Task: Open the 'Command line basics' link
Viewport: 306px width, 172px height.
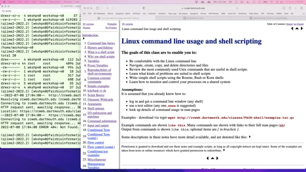Action: (x=101, y=43)
